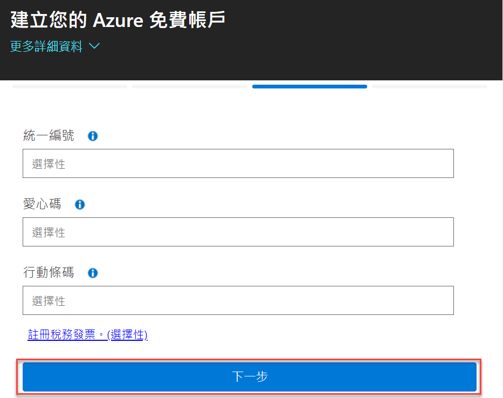Focus the 統一編號 input field
This screenshot has width=503, height=398.
tap(238, 163)
